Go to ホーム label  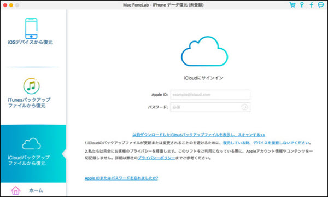[36, 190]
